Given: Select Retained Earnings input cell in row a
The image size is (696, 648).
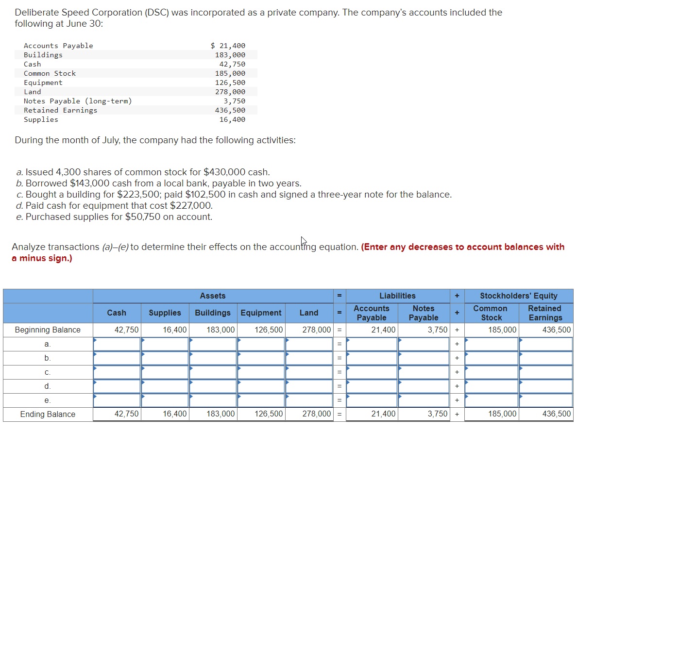Looking at the screenshot, I should coord(546,344).
